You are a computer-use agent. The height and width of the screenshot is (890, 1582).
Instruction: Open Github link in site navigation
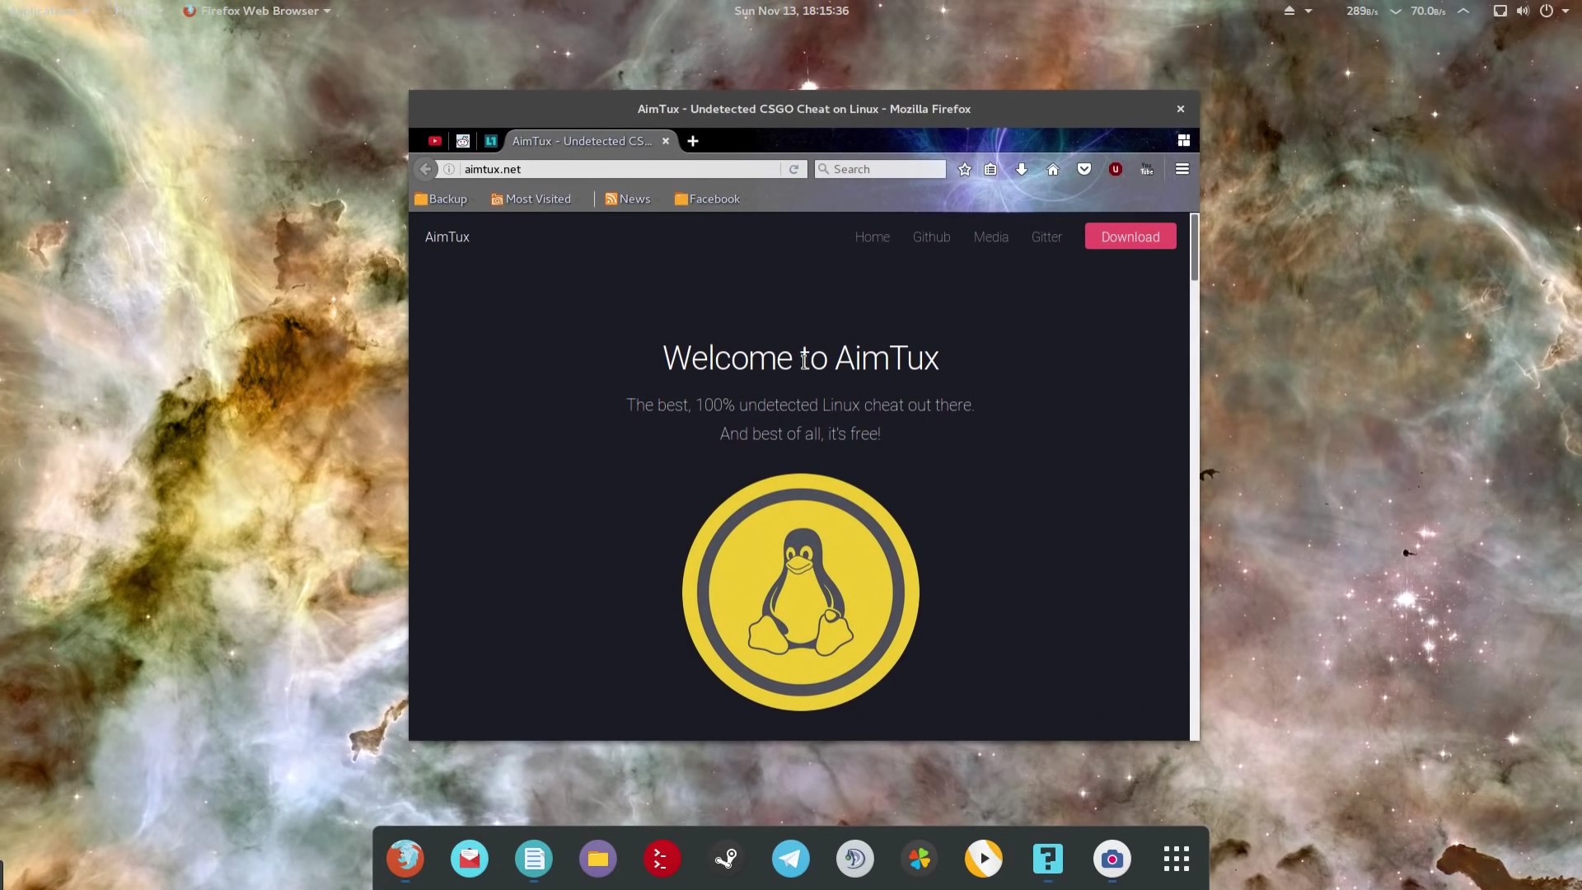point(931,237)
